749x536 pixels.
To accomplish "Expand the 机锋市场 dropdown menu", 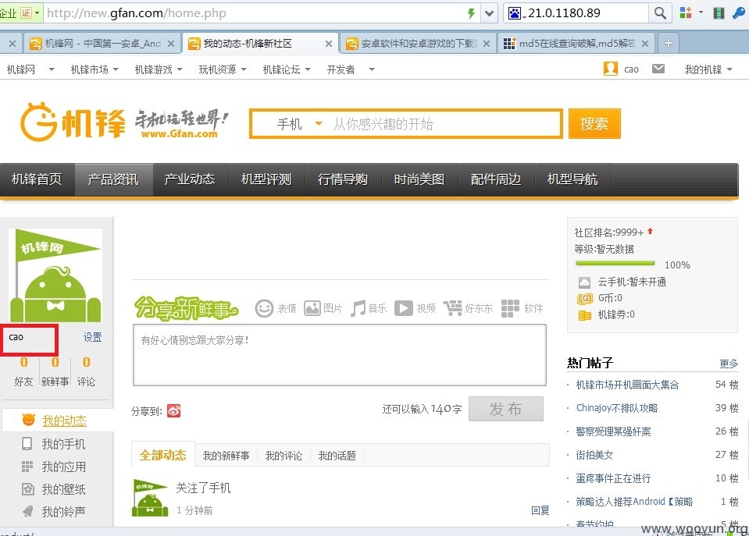I will click(116, 69).
